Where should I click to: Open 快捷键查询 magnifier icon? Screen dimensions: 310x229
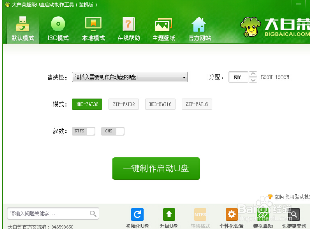pos(294,214)
